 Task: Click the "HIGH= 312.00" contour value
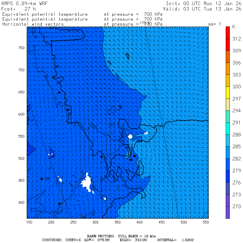[x=133, y=240]
